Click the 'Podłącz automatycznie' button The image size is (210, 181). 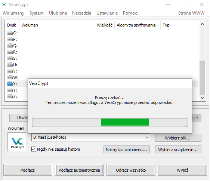(x=79, y=170)
